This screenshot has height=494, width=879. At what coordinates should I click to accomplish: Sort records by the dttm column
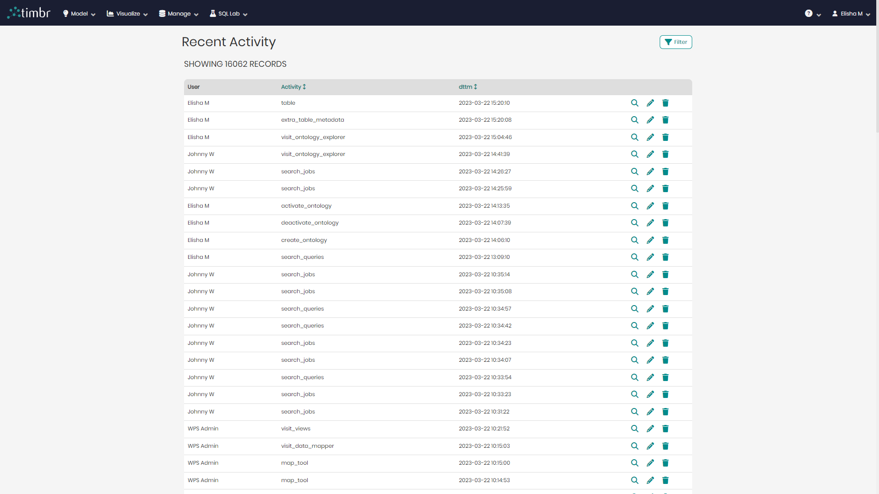[x=467, y=87]
